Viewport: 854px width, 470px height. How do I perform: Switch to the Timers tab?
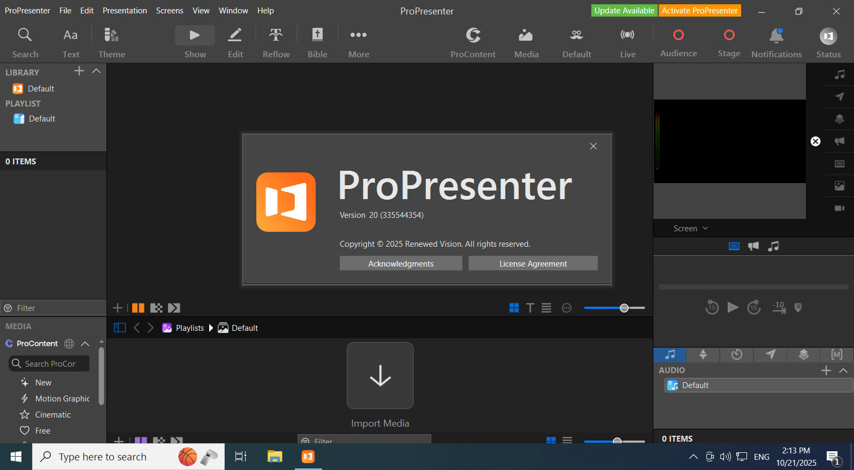737,354
